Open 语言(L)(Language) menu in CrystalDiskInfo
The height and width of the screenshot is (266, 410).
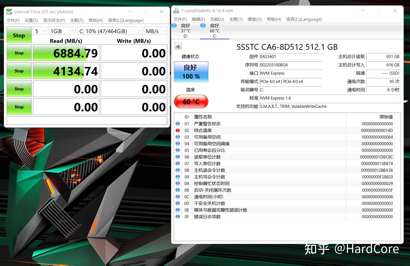point(304,19)
